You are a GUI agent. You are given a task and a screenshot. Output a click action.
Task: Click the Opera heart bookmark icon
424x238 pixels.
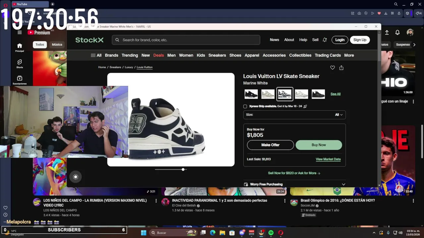click(379, 13)
